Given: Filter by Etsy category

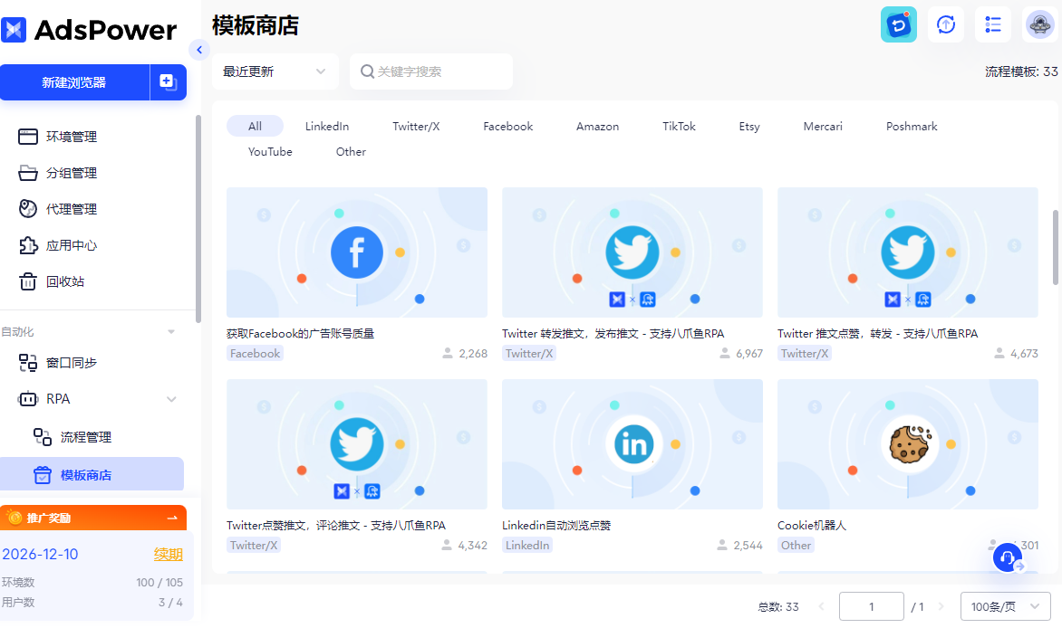Looking at the screenshot, I should (x=749, y=127).
